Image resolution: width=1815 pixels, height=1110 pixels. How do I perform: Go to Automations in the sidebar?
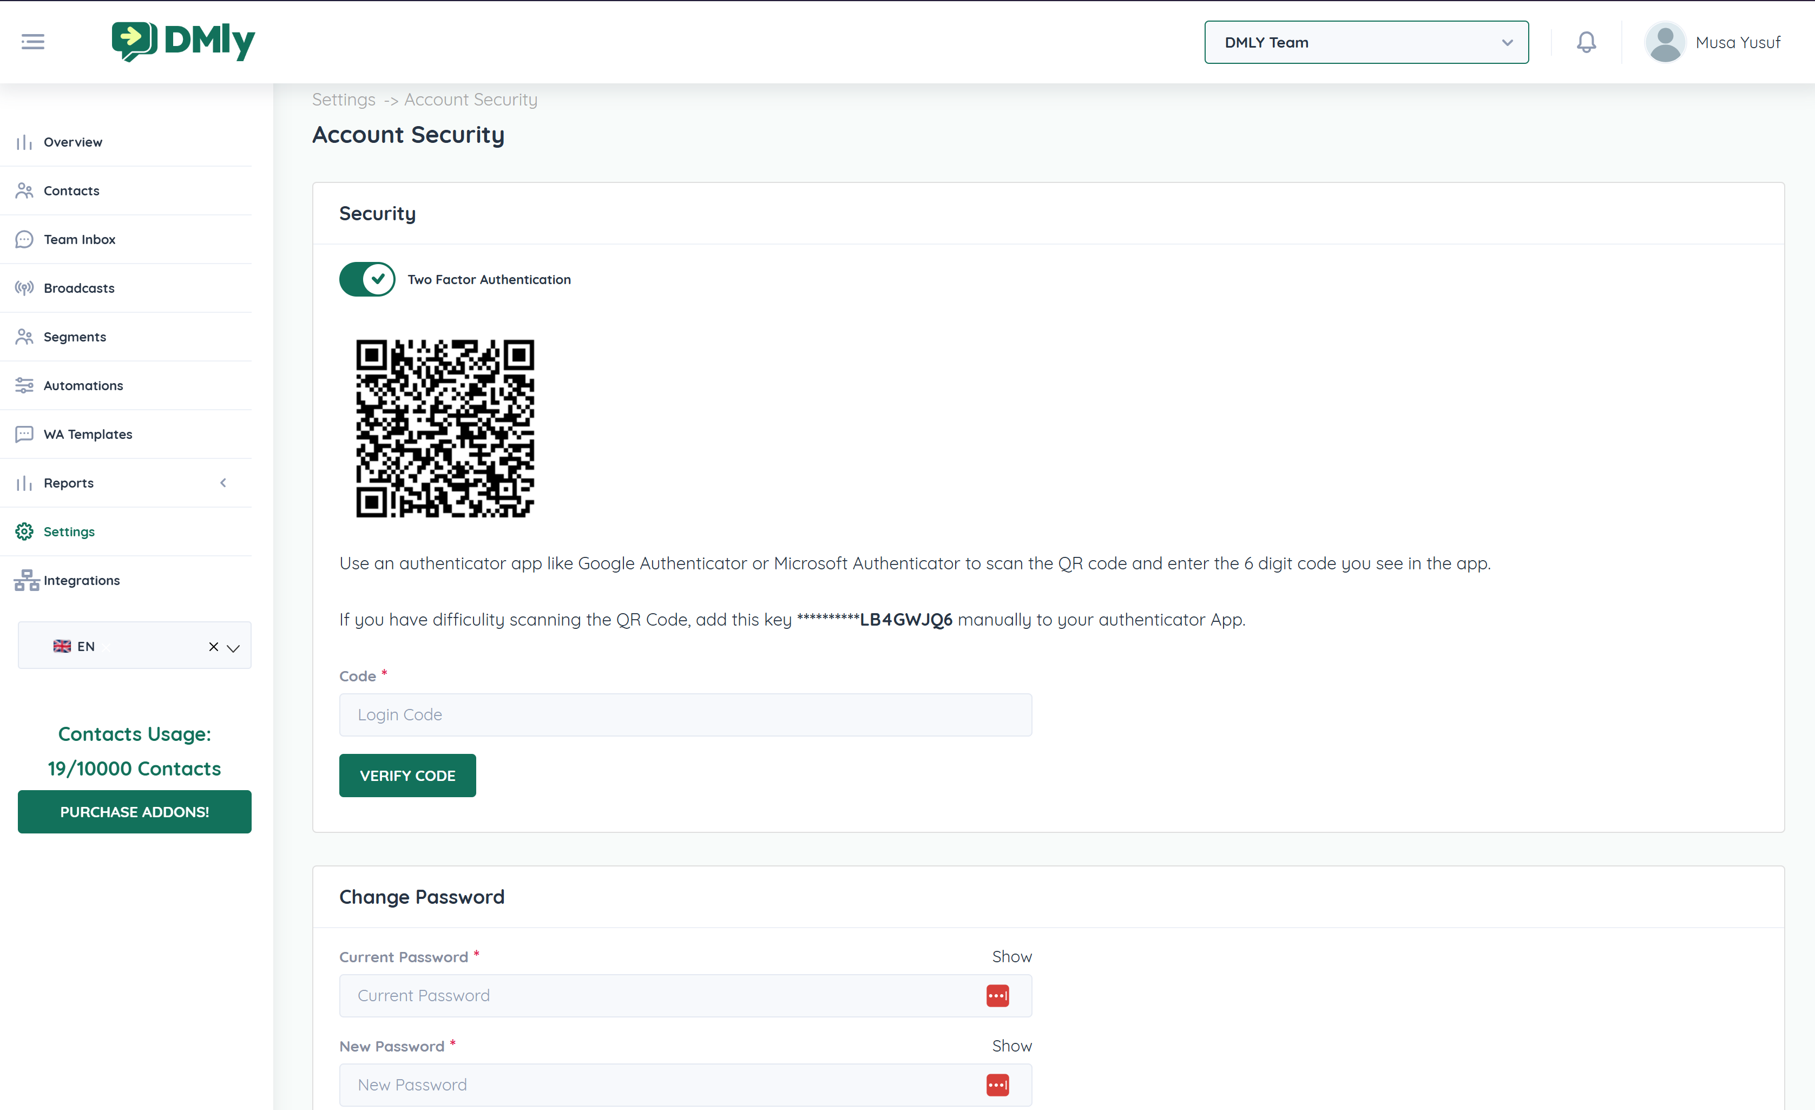tap(83, 385)
